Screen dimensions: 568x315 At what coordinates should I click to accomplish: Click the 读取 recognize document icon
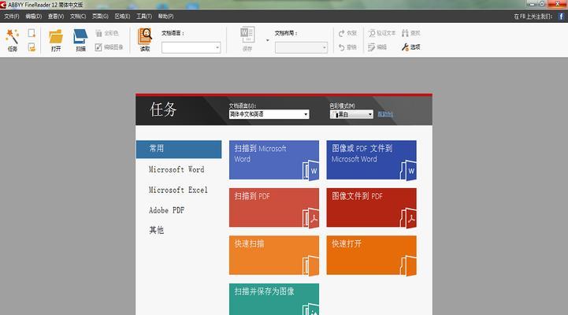pyautogui.click(x=145, y=40)
